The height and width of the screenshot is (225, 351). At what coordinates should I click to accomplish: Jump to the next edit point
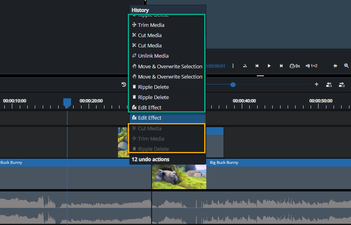coord(281,66)
